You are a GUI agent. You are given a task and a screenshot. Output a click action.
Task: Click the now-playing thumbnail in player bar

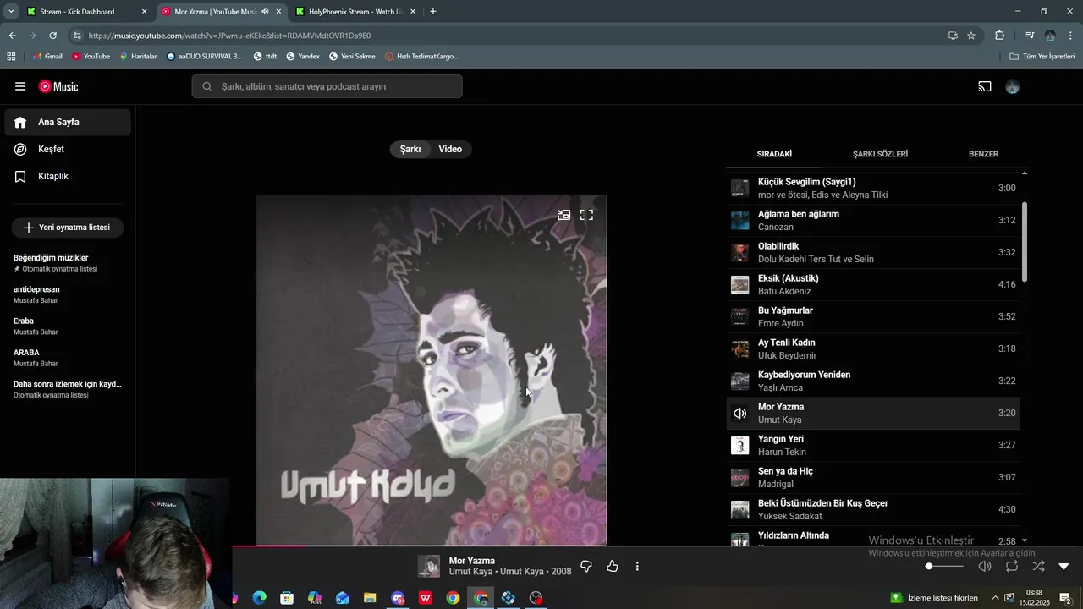click(x=429, y=566)
